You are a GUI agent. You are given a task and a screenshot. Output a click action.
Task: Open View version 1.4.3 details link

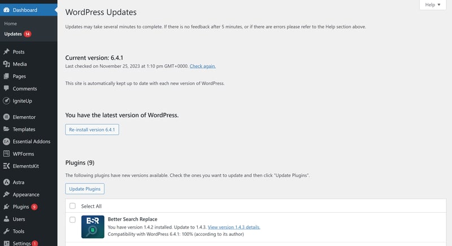point(234,227)
